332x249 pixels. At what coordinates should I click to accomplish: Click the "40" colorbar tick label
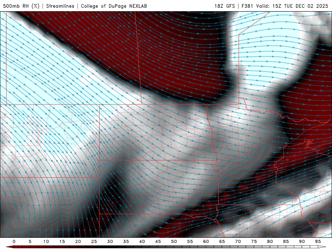pos(142,242)
